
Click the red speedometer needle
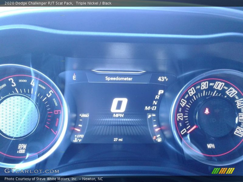[192, 130]
